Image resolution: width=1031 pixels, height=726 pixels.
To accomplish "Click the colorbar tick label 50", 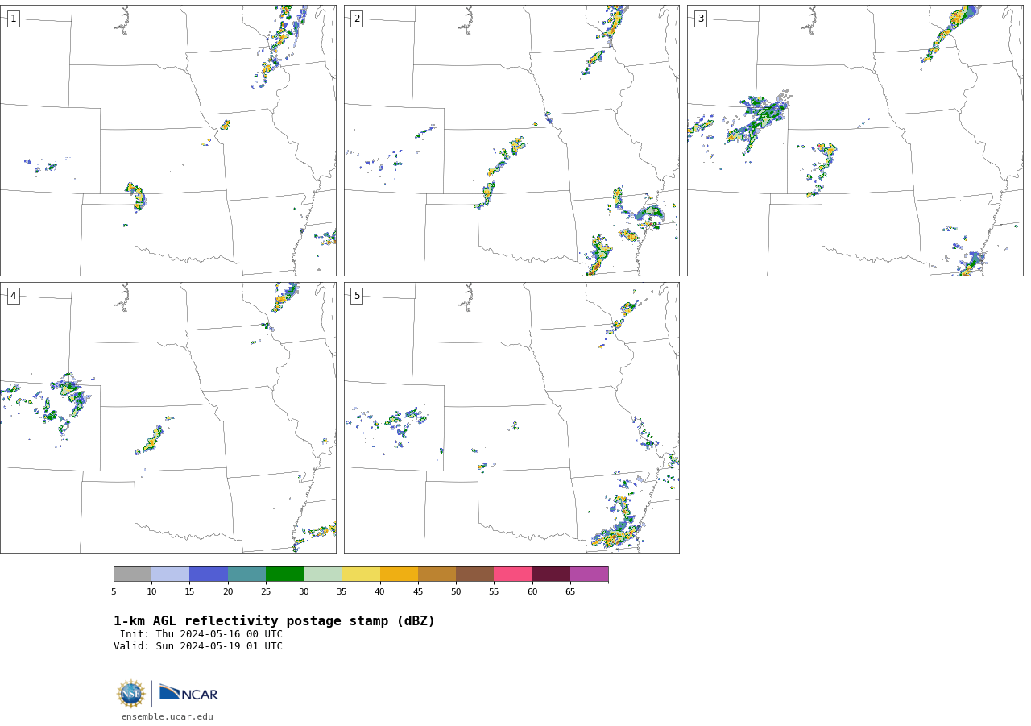I will point(456,592).
